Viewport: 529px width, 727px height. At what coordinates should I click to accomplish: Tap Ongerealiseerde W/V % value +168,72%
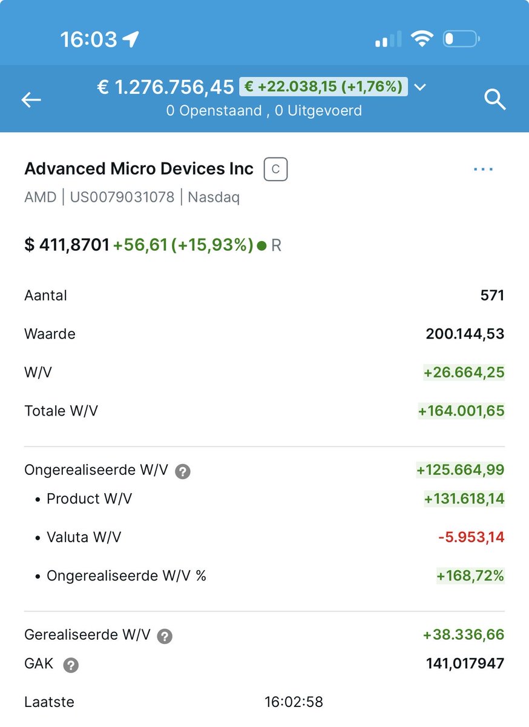point(470,575)
